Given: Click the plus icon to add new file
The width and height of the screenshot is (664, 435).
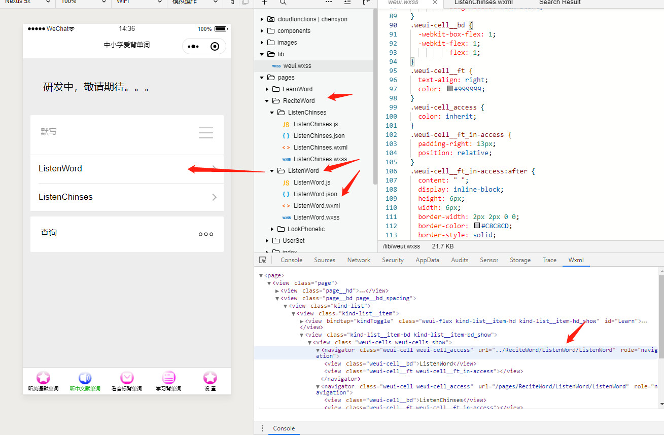Looking at the screenshot, I should tap(264, 2).
